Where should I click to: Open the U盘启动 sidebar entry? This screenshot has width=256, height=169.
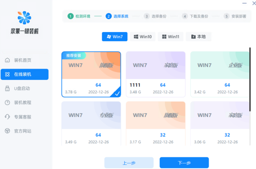tap(24, 88)
